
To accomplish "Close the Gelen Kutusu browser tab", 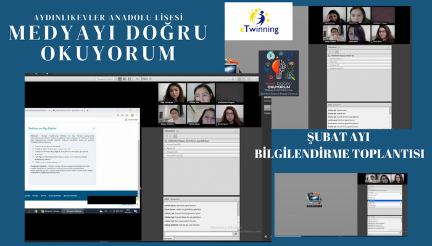I will [82, 110].
